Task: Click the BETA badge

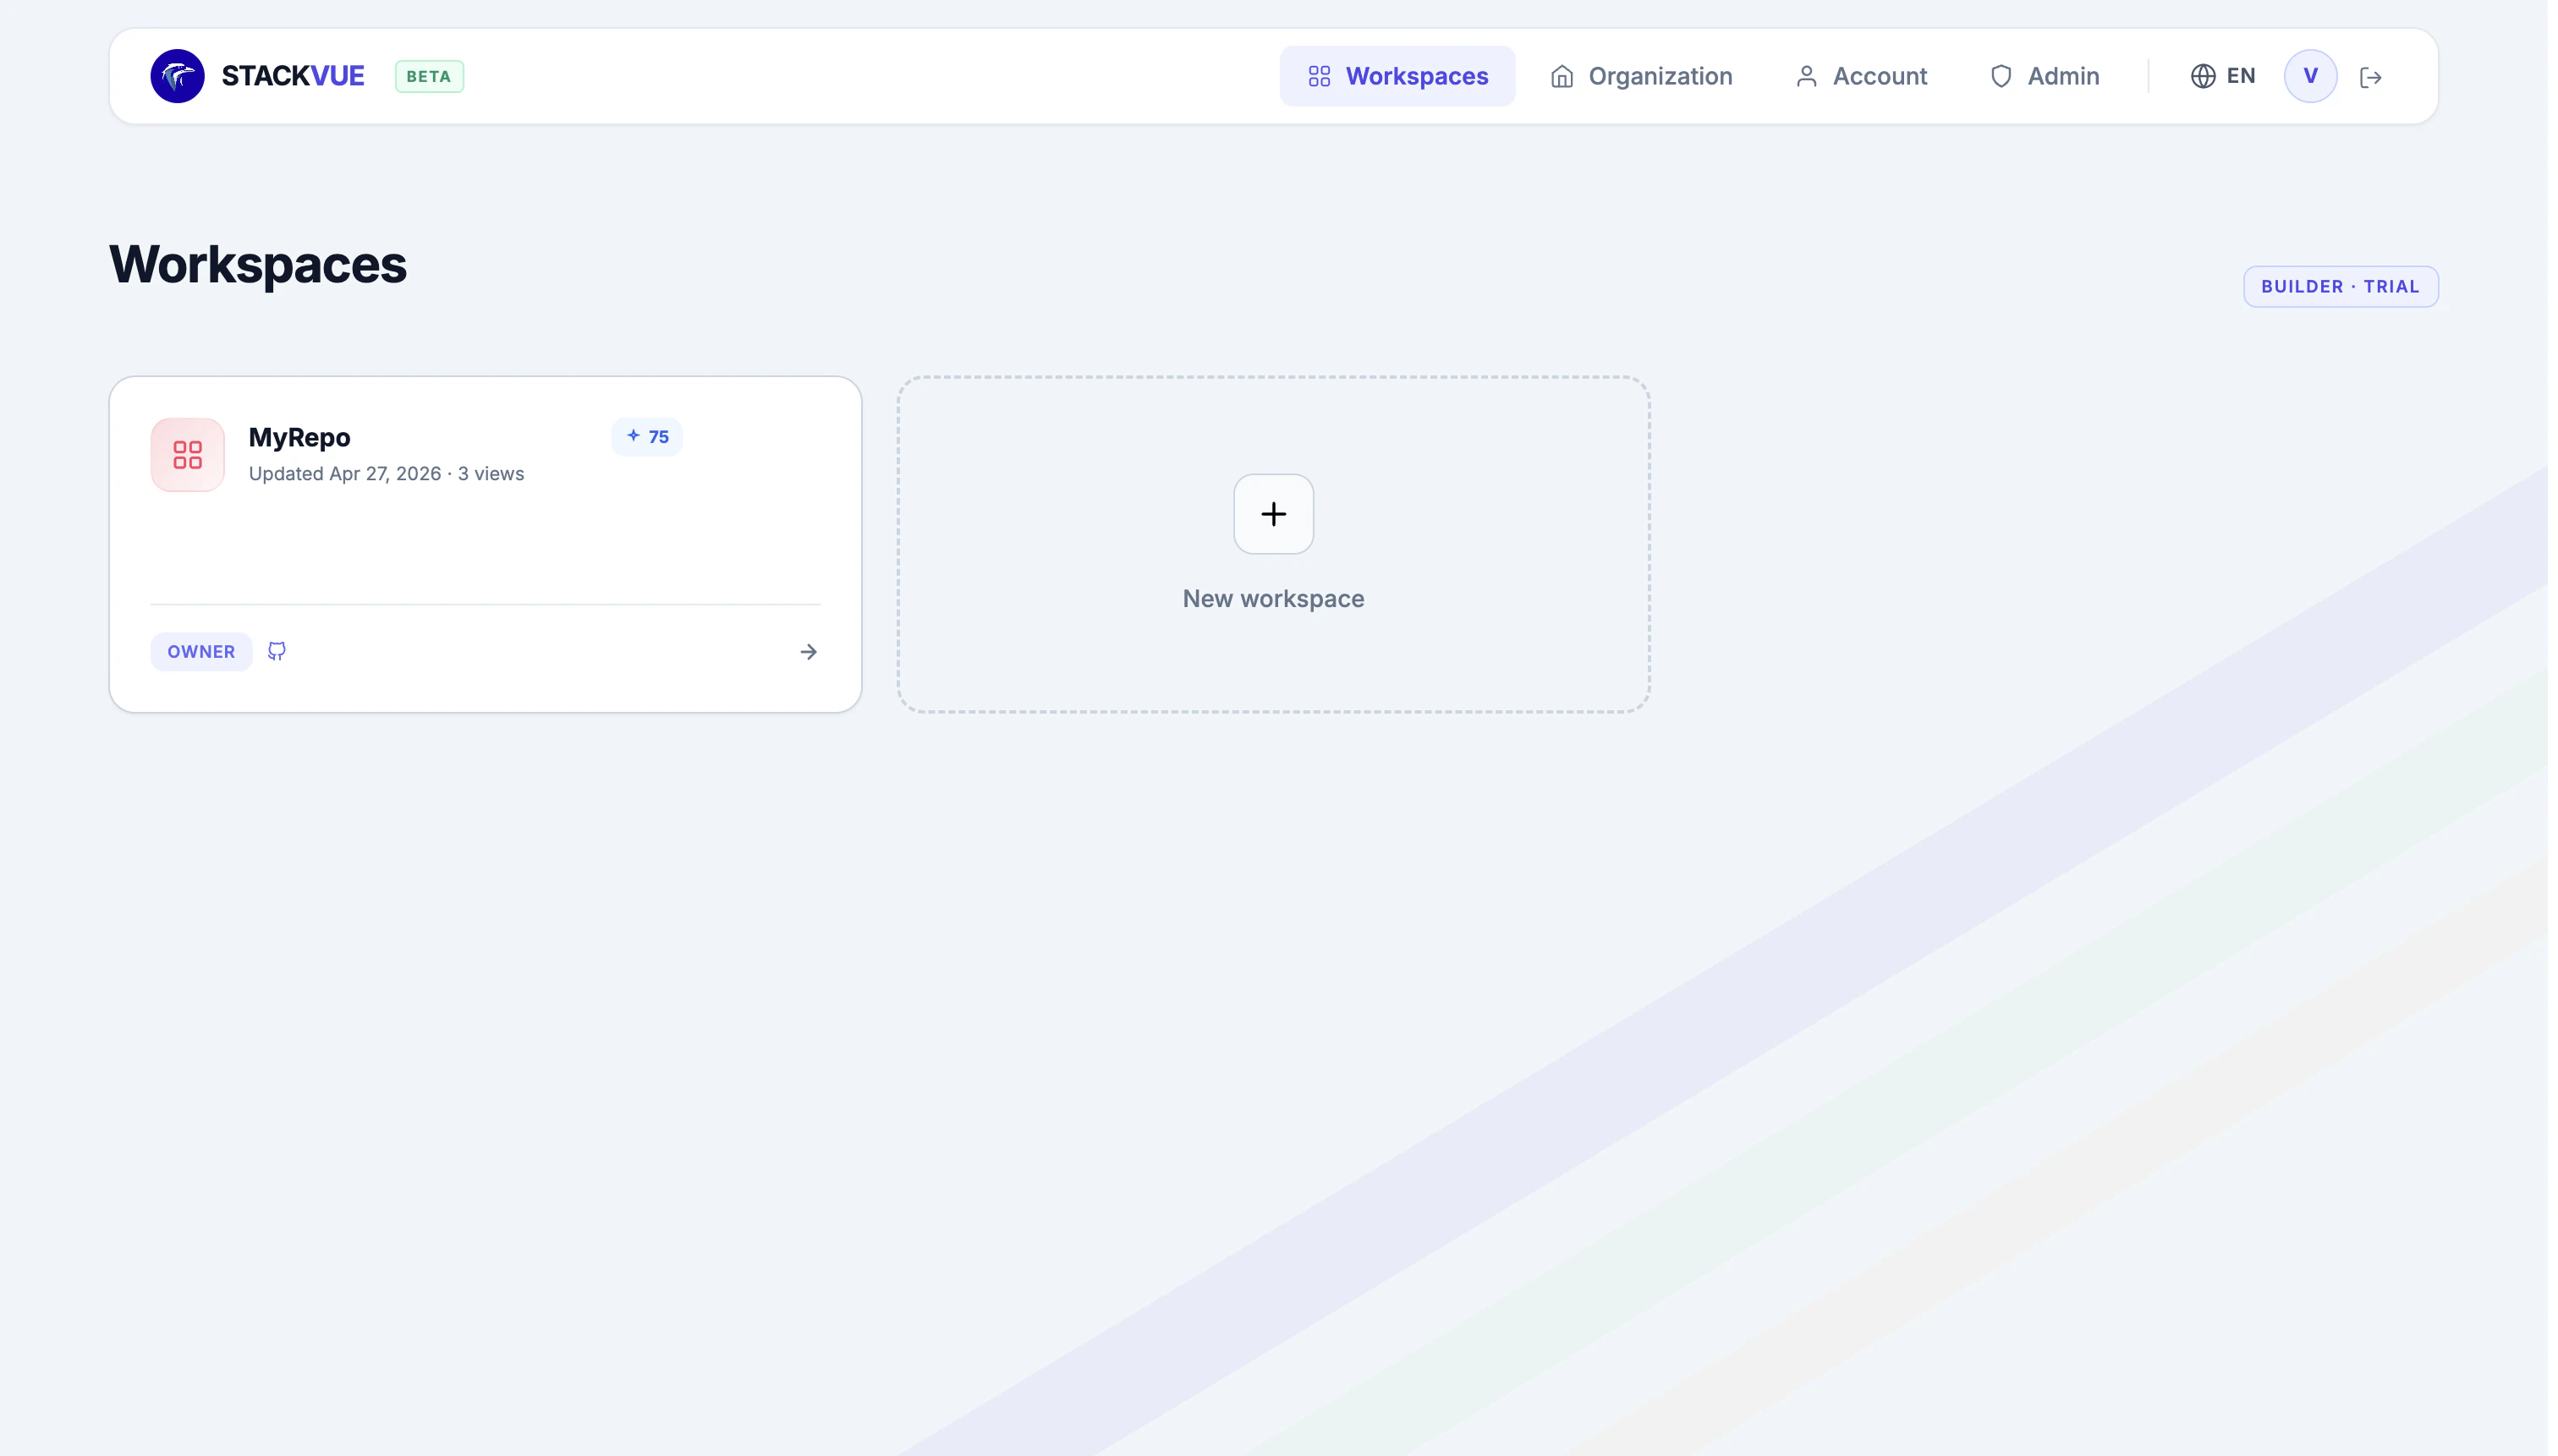Action: click(429, 76)
